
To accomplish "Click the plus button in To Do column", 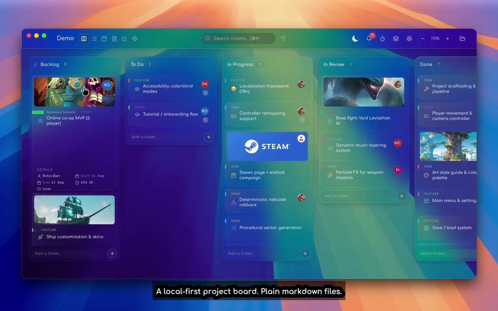I will pos(209,137).
